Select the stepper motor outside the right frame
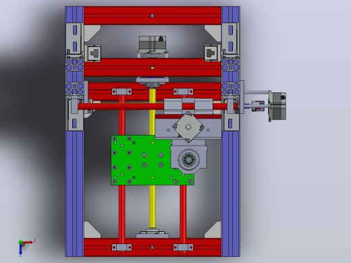 [278, 106]
